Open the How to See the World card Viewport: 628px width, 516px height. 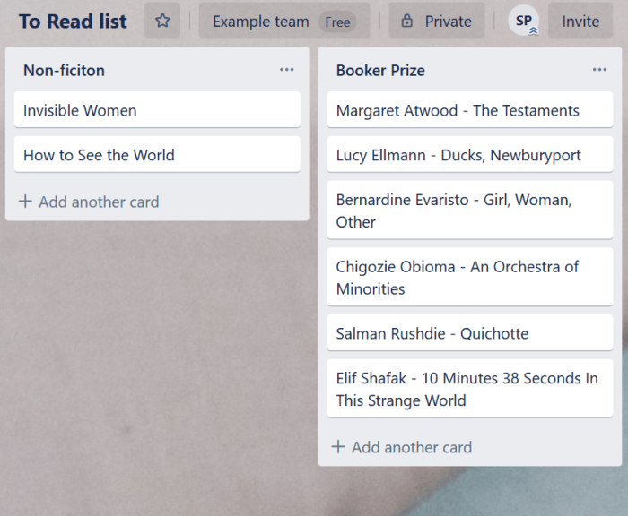[x=157, y=154]
